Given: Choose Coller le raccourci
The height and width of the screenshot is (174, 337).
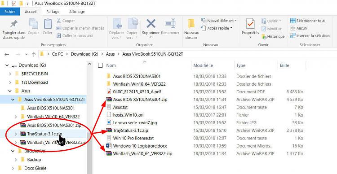Looking at the screenshot, I should tap(75, 35).
